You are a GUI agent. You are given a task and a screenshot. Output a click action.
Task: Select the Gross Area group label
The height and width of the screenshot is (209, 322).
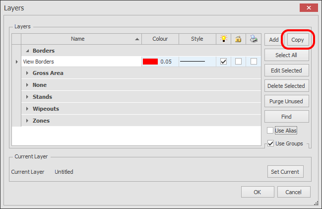[x=48, y=73]
